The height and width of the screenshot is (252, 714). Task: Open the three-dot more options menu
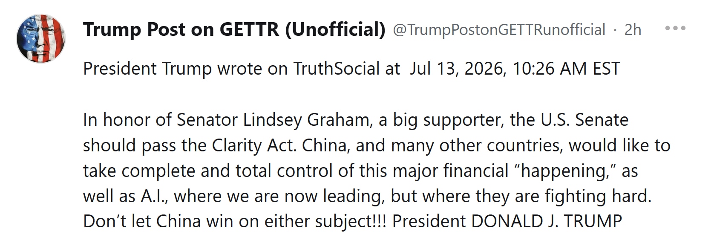675,29
